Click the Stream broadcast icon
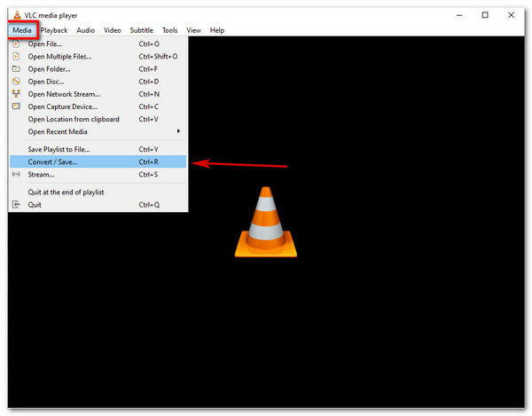532x416 pixels. [16, 174]
